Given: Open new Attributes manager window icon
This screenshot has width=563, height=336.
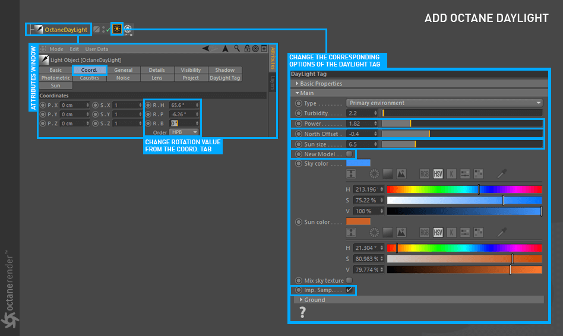Looking at the screenshot, I should (x=264, y=49).
